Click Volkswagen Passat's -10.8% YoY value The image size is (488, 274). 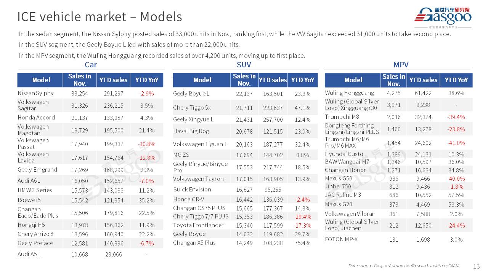(x=146, y=144)
